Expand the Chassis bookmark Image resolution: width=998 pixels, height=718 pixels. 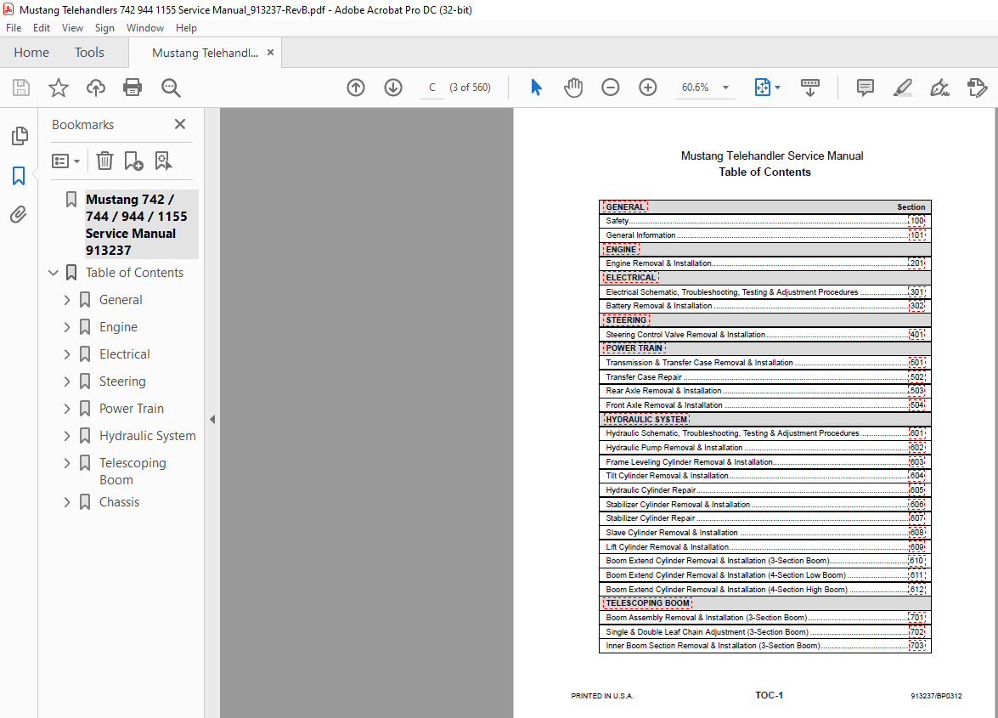tap(67, 502)
